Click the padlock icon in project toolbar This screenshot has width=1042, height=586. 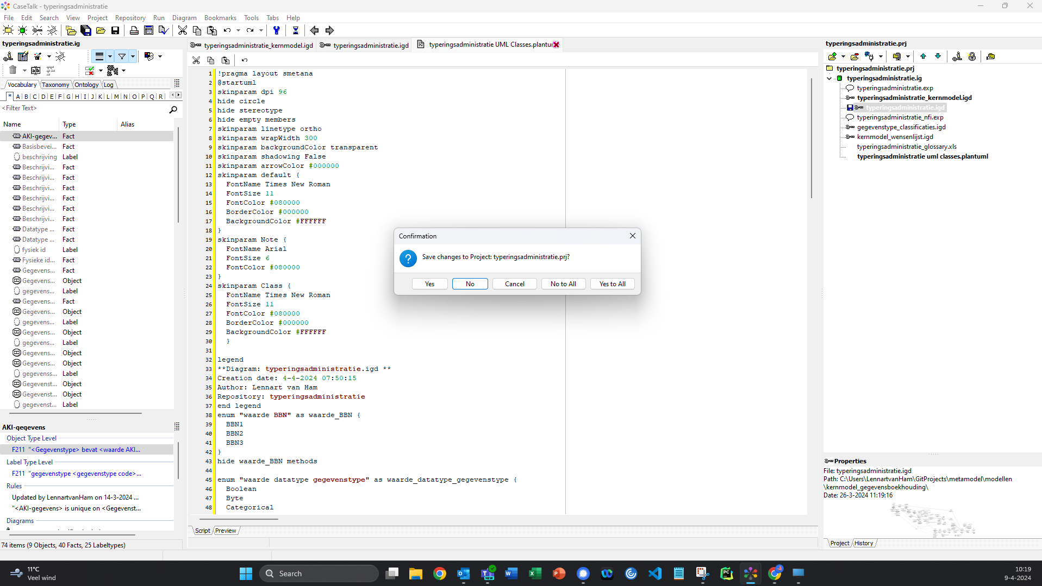(972, 56)
